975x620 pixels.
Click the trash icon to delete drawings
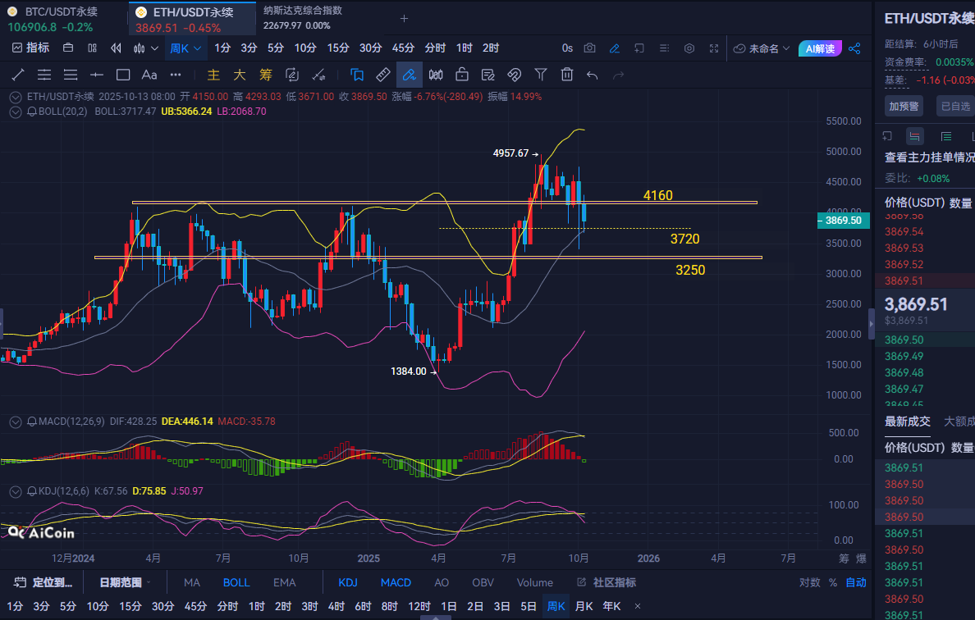566,75
